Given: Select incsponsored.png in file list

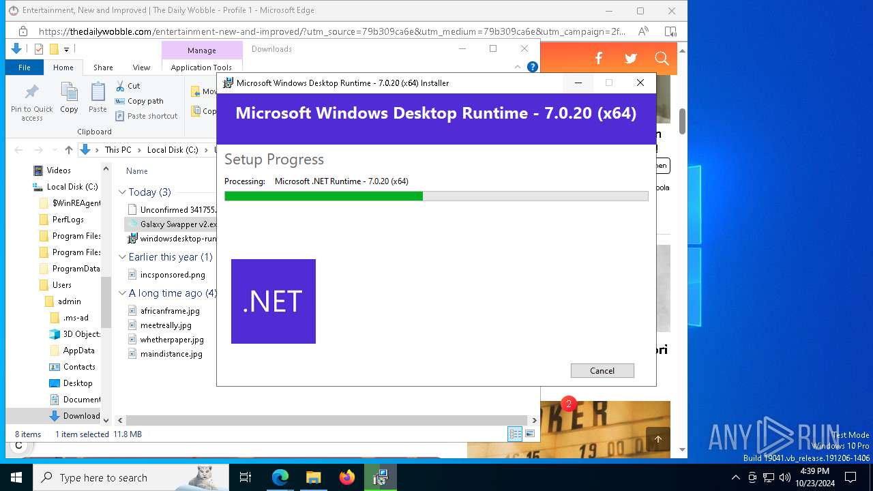Looking at the screenshot, I should [166, 275].
